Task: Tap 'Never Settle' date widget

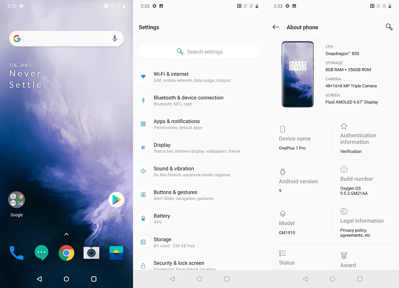Action: click(25, 76)
